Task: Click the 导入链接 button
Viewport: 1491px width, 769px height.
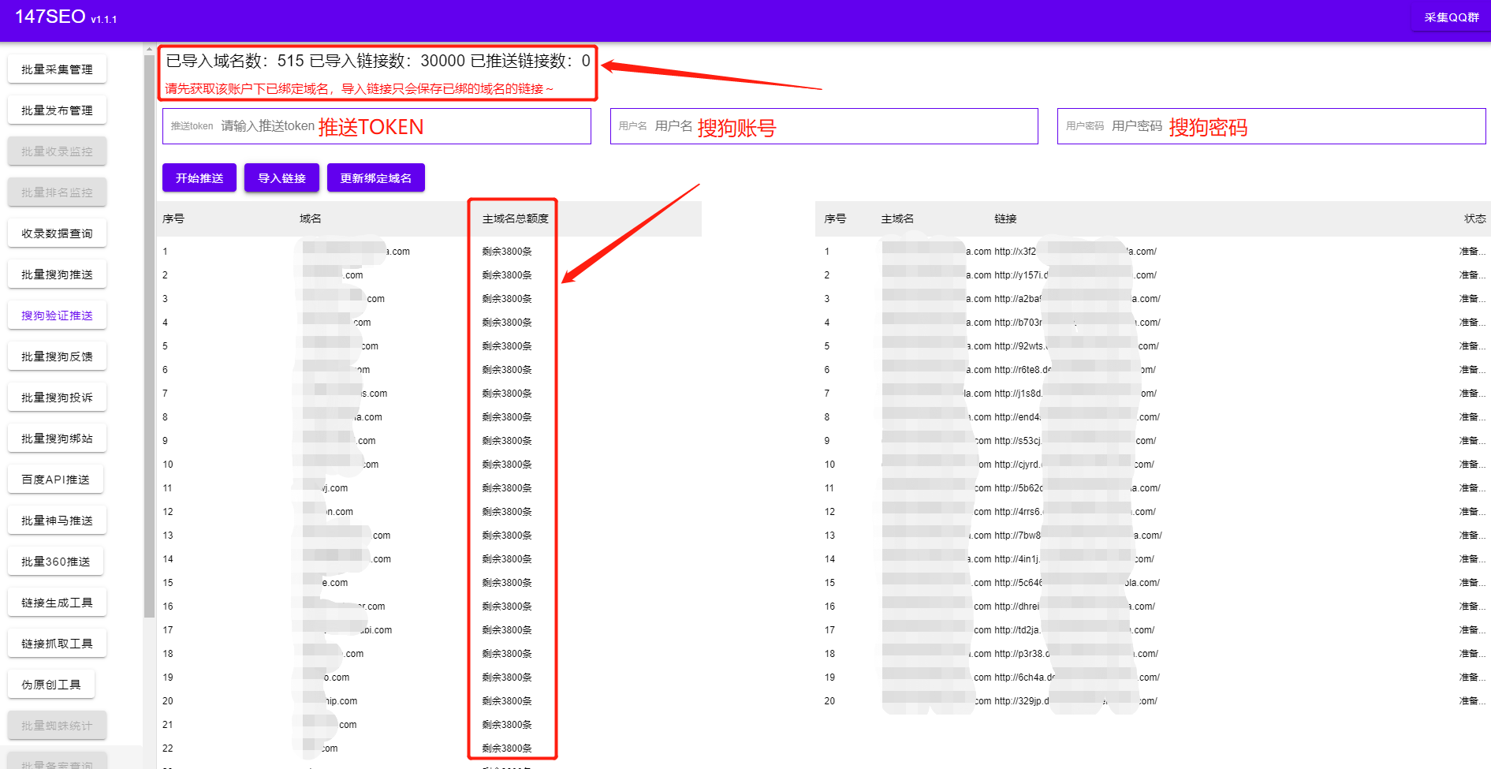Action: (x=281, y=178)
